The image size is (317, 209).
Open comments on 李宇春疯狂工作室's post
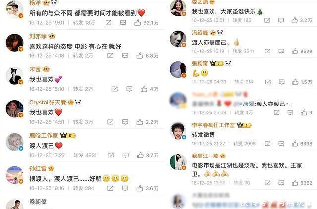tap(281, 143)
